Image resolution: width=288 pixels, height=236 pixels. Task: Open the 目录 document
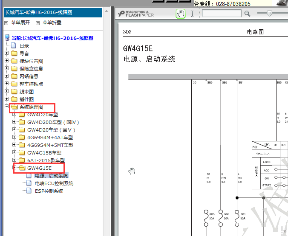pos(24,46)
